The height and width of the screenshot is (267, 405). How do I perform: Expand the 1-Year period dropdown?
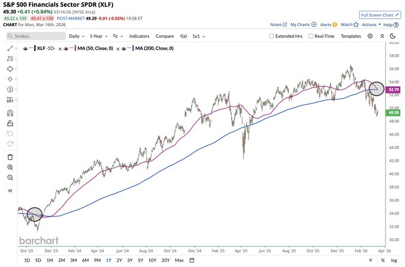pos(99,36)
